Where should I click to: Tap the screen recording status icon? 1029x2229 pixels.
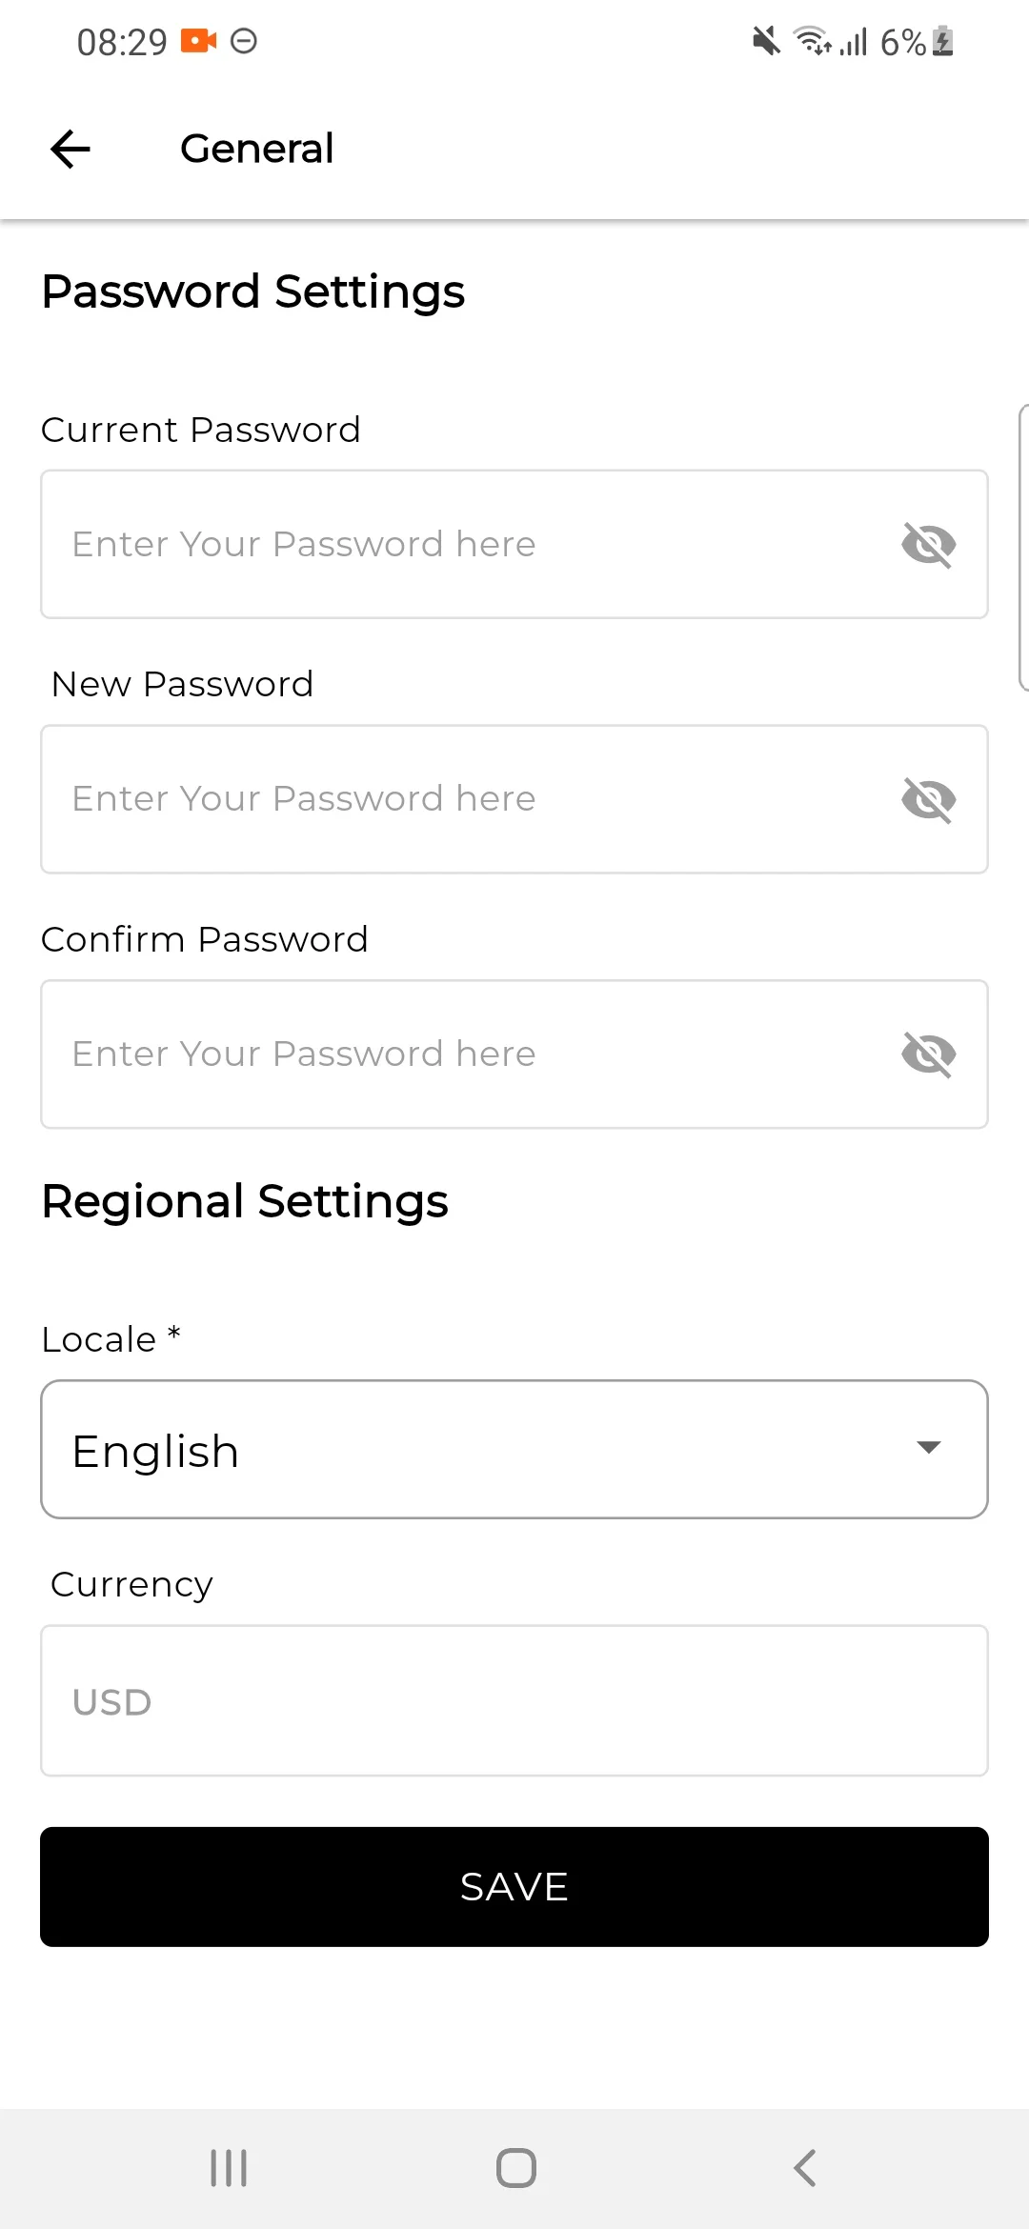click(x=198, y=41)
